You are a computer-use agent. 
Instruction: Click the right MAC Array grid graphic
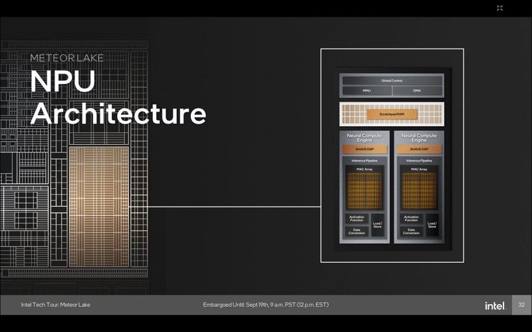click(x=419, y=191)
